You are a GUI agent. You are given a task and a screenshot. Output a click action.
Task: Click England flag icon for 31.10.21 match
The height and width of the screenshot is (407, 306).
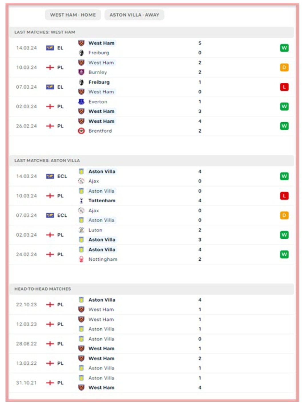coord(50,383)
